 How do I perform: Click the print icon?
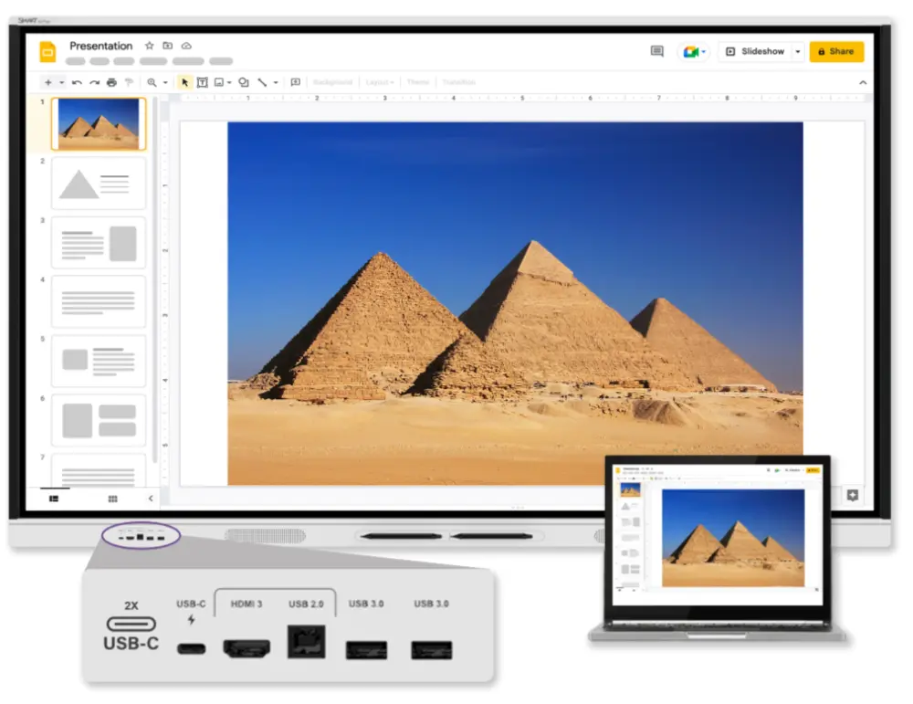111,83
